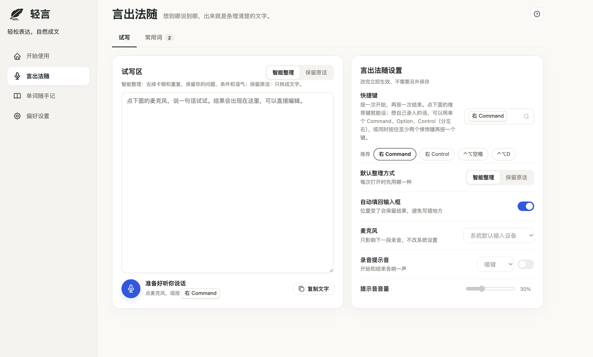Open 偏好设置 via the gear icon
Screen dimensions: 593x357
point(17,116)
